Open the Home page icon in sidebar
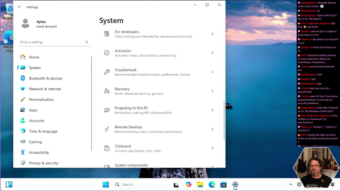The height and width of the screenshot is (191, 340). point(23,57)
